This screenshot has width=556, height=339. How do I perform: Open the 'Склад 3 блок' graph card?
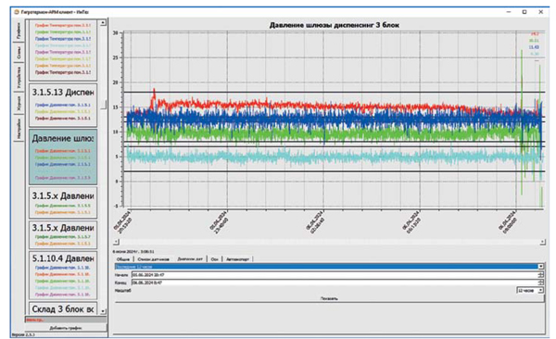(x=63, y=308)
